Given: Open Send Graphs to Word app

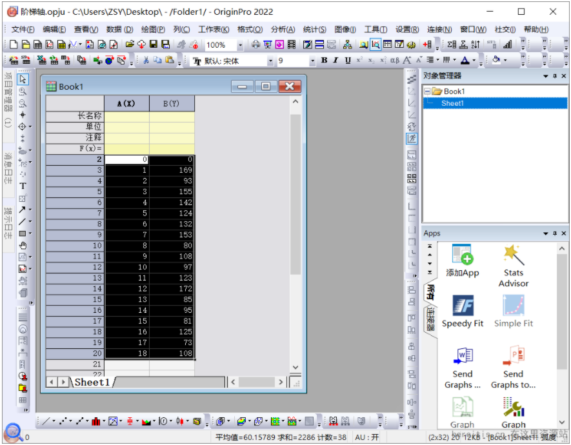Looking at the screenshot, I should tap(463, 368).
